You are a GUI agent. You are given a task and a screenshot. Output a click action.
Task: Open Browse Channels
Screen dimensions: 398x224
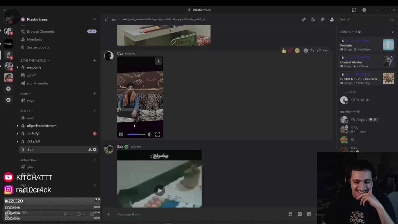[x=58, y=31]
